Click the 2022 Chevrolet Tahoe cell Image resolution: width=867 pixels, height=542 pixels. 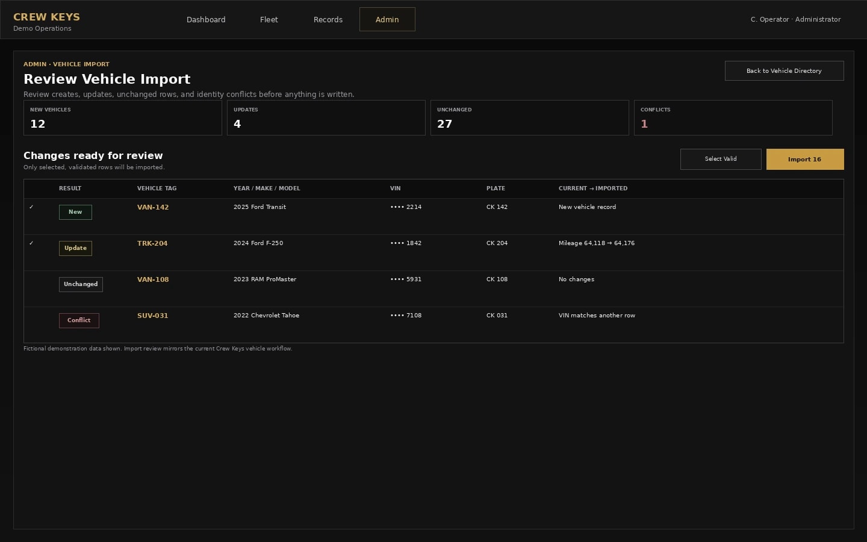(266, 316)
